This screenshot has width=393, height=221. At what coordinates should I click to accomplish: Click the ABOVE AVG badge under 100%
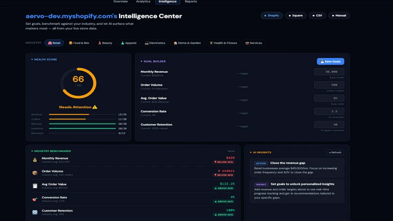224,215
